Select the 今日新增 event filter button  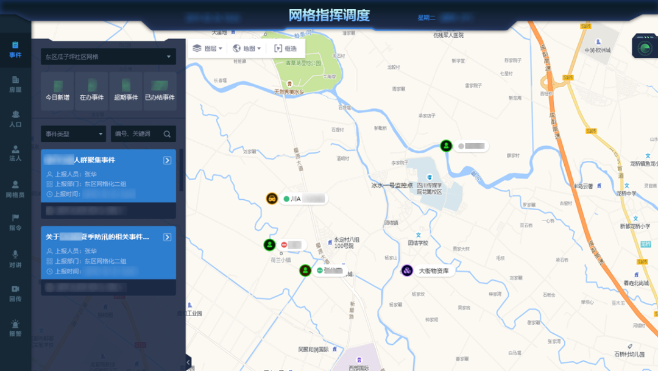(x=57, y=91)
